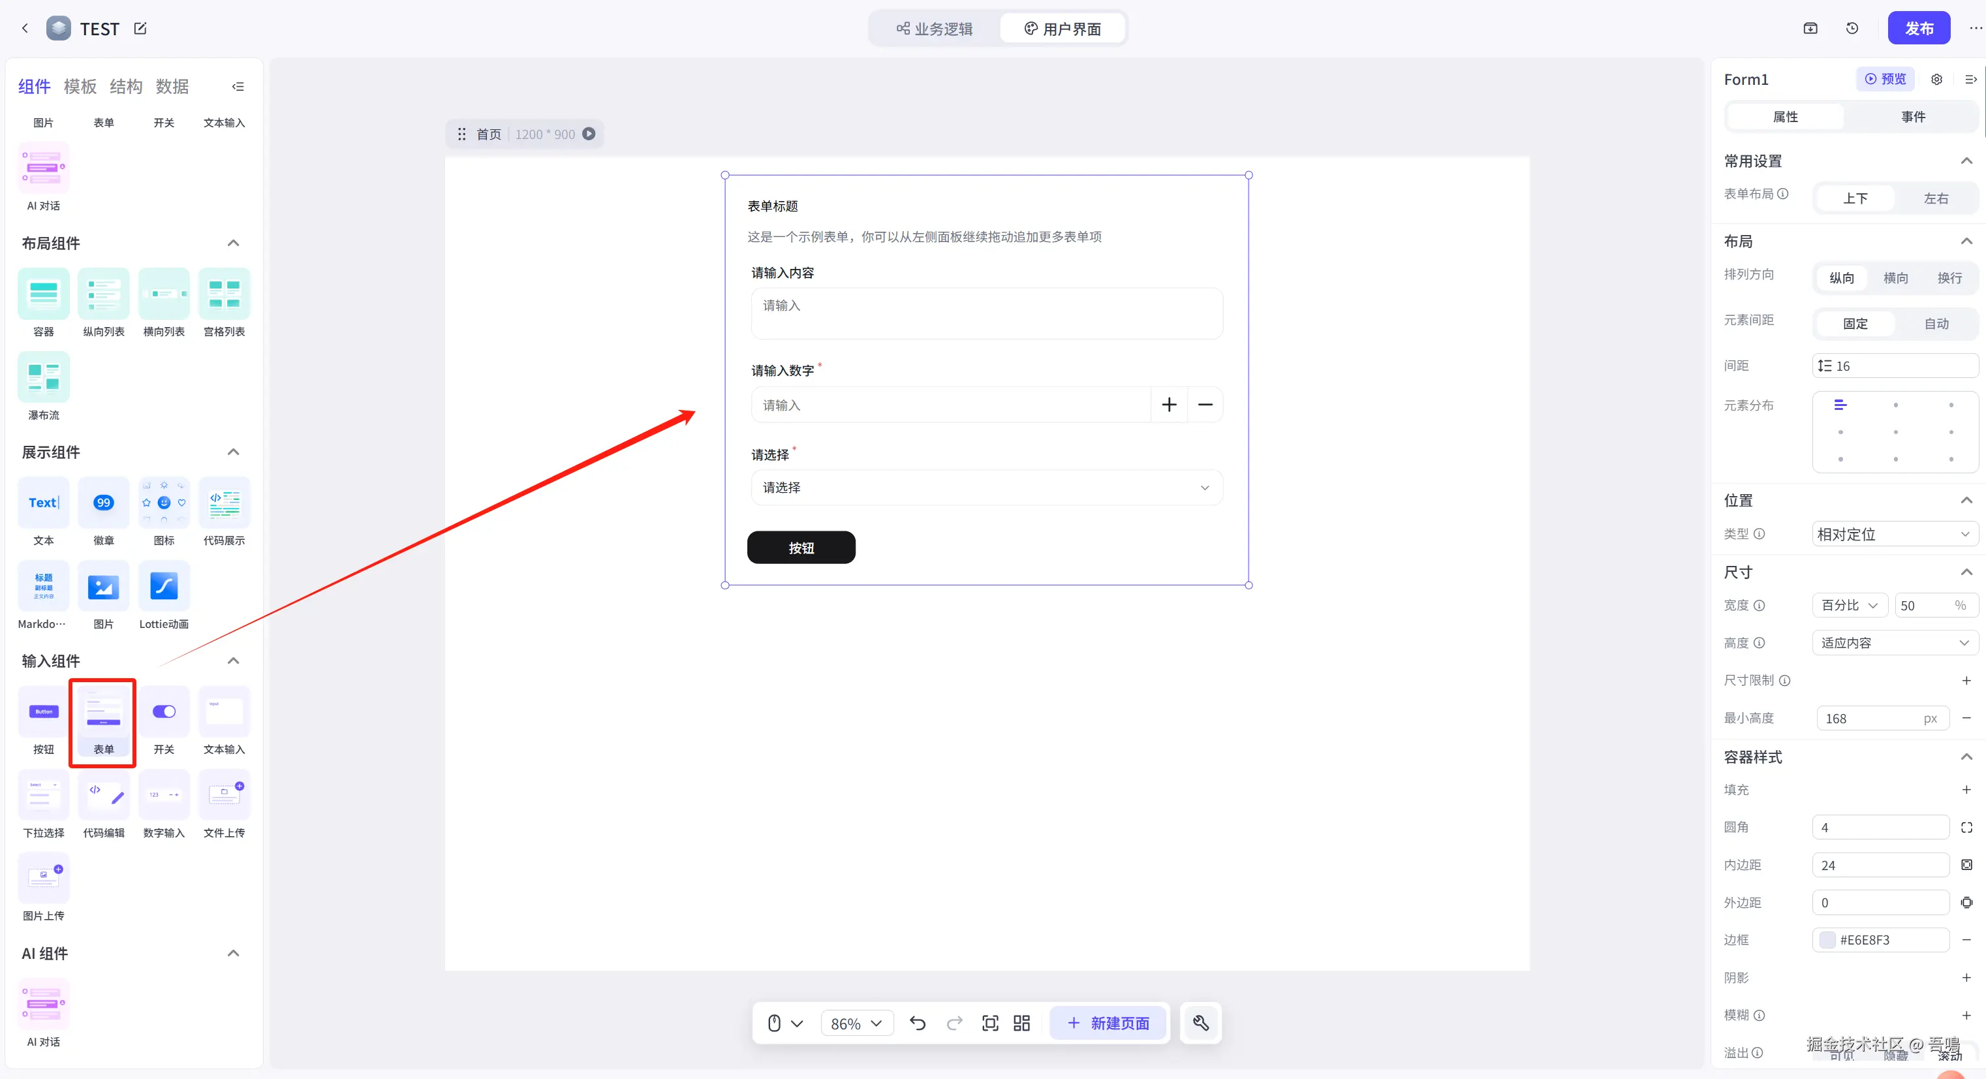
Task: Open the wrench tool in bottom toolbar
Action: tap(1200, 1023)
